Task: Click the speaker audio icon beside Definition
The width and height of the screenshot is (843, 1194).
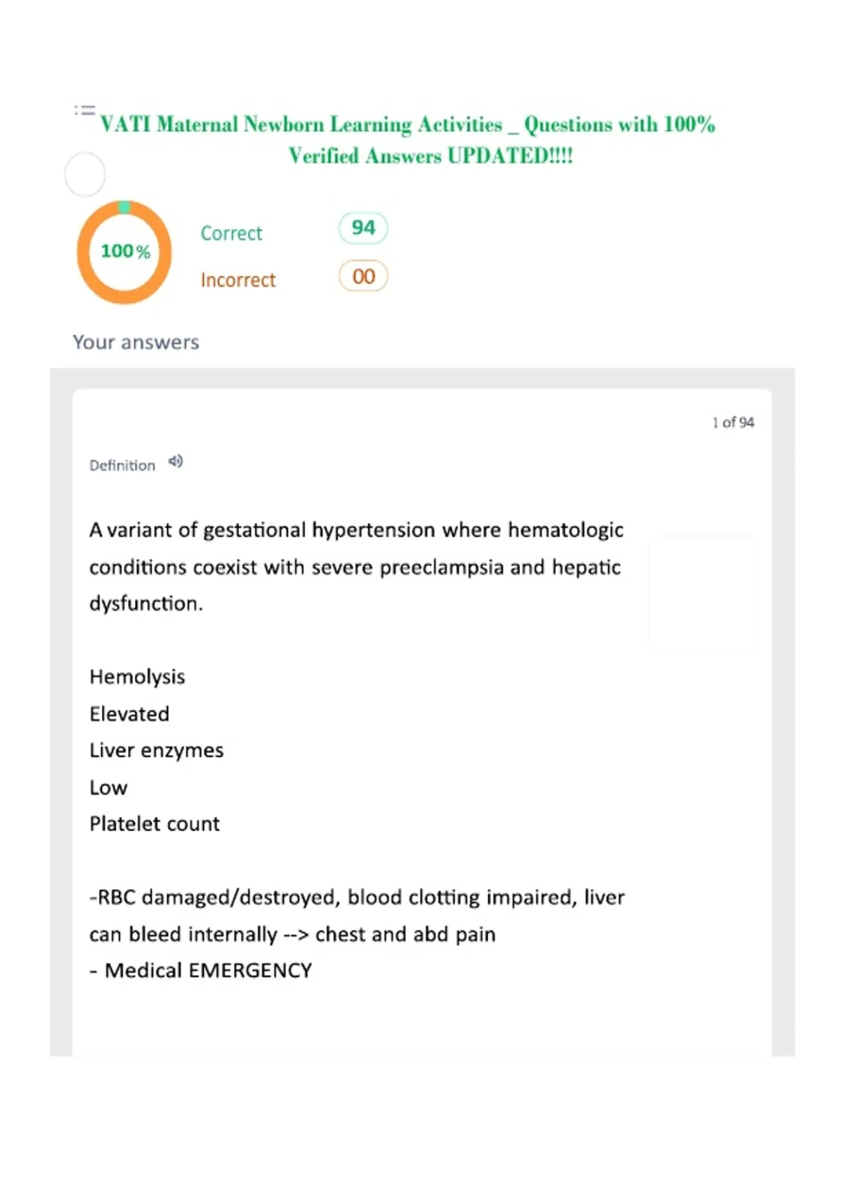Action: pos(176,461)
